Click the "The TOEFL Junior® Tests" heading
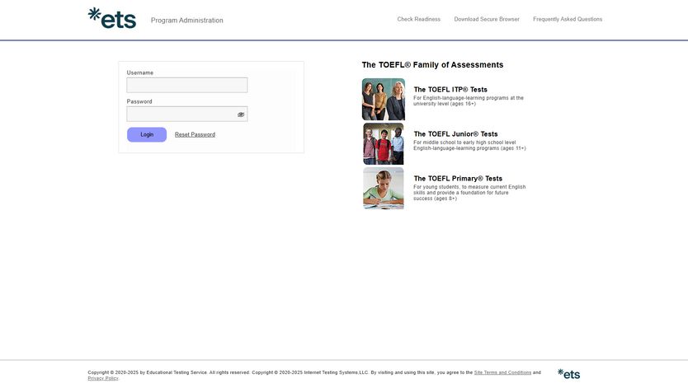This screenshot has height=388, width=688. (x=455, y=134)
